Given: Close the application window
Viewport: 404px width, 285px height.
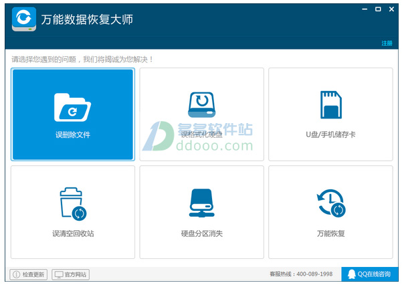Looking at the screenshot, I should click(391, 9).
